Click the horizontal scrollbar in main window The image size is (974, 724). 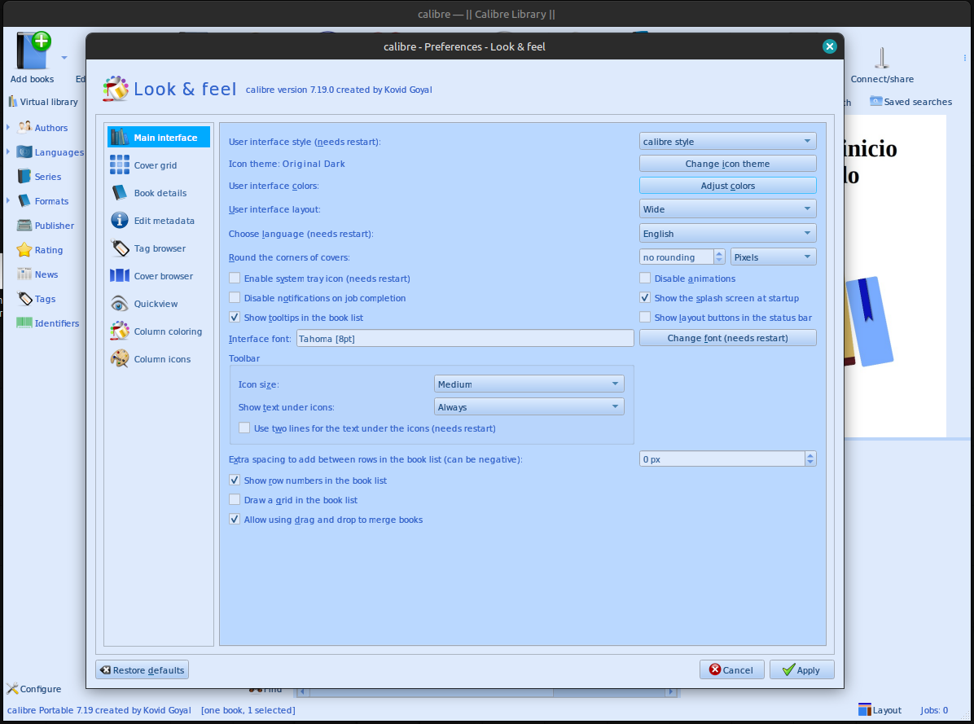tap(488, 691)
